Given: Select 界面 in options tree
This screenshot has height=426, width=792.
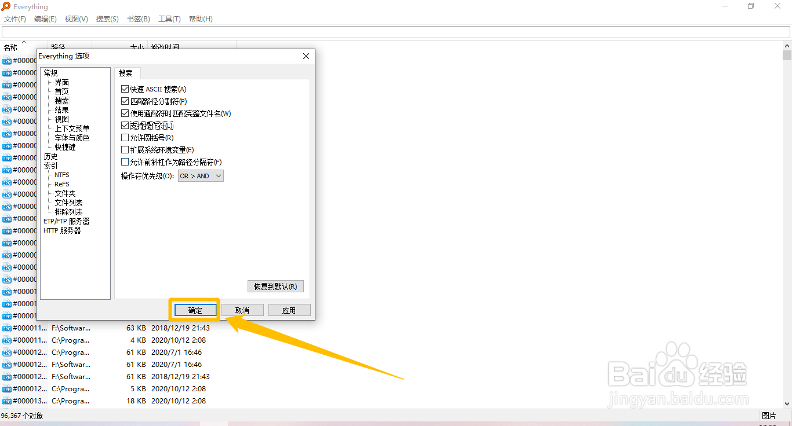Looking at the screenshot, I should tap(61, 82).
